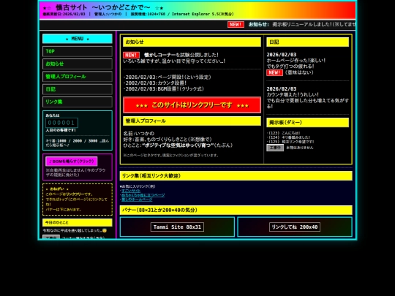Image resolution: width=395 pixels, height=296 pixels.
Task: Click the cyan MENU header
Action: [x=78, y=39]
